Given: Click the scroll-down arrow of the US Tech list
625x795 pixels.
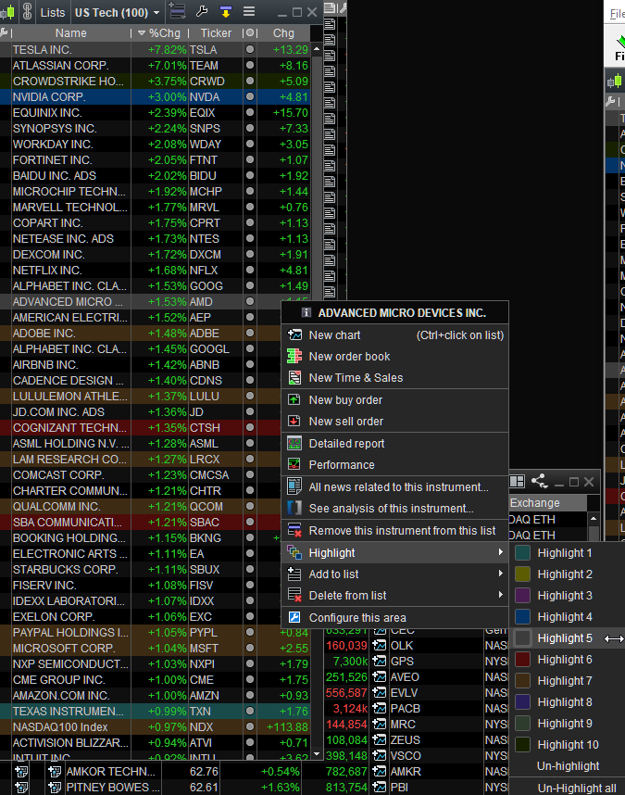Looking at the screenshot, I should point(317,754).
